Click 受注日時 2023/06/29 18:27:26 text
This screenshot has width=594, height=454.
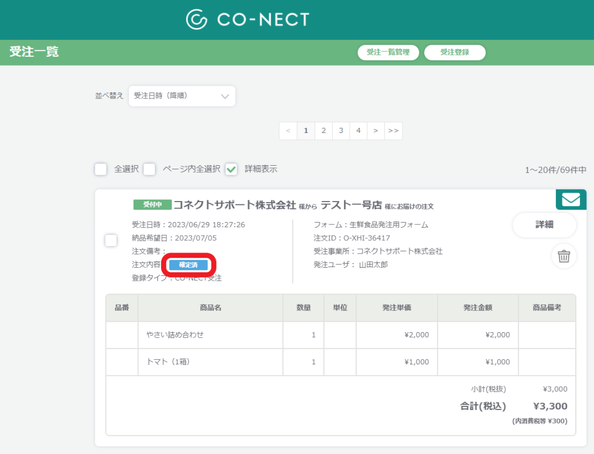pyautogui.click(x=188, y=225)
